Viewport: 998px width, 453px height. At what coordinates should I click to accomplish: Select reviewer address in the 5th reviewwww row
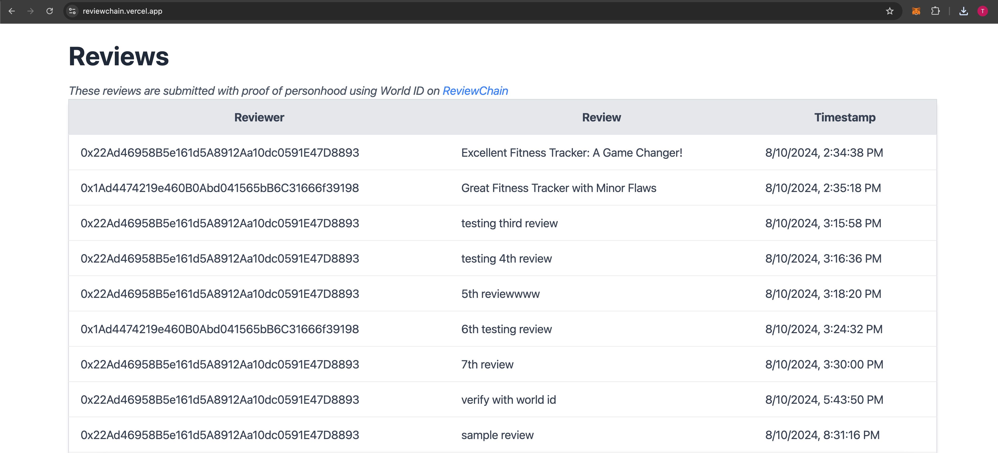220,294
